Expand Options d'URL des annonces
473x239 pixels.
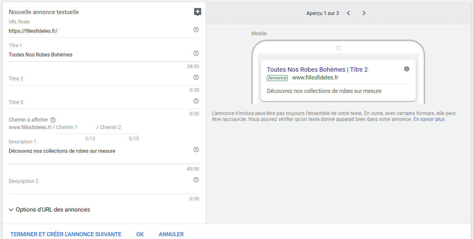point(50,210)
